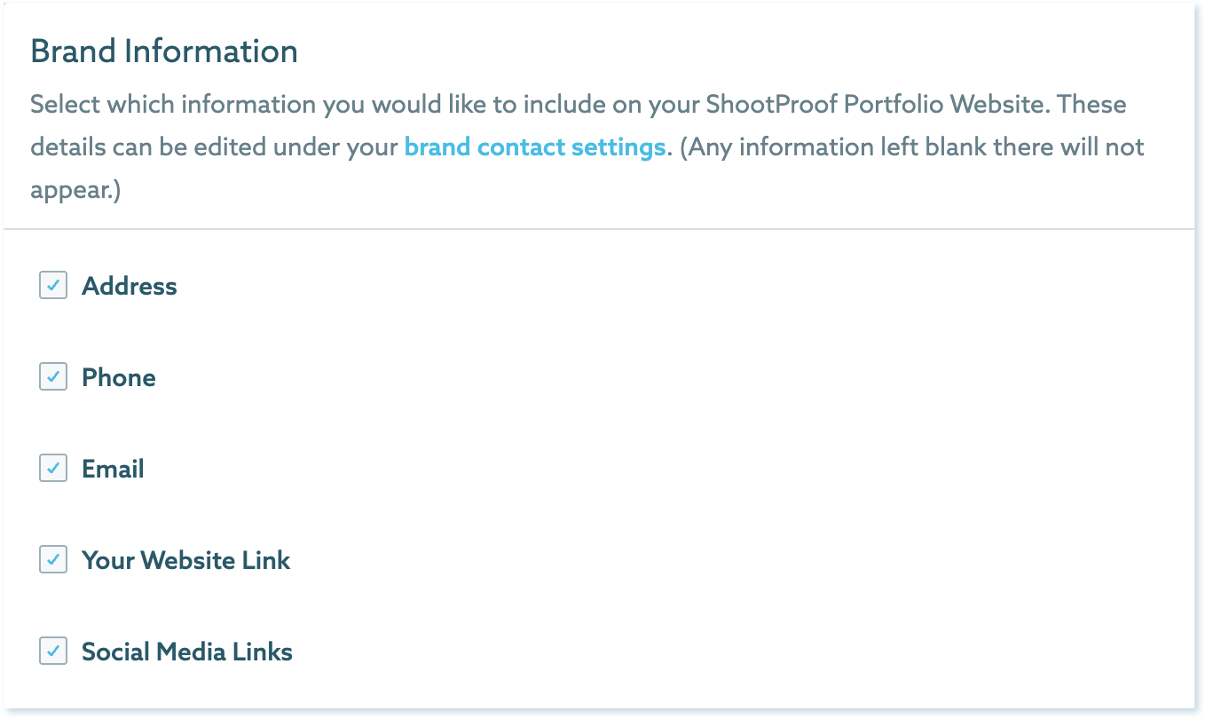Untick the Your Website Link checkbox
Image resolution: width=1205 pixels, height=719 pixels.
pos(53,560)
